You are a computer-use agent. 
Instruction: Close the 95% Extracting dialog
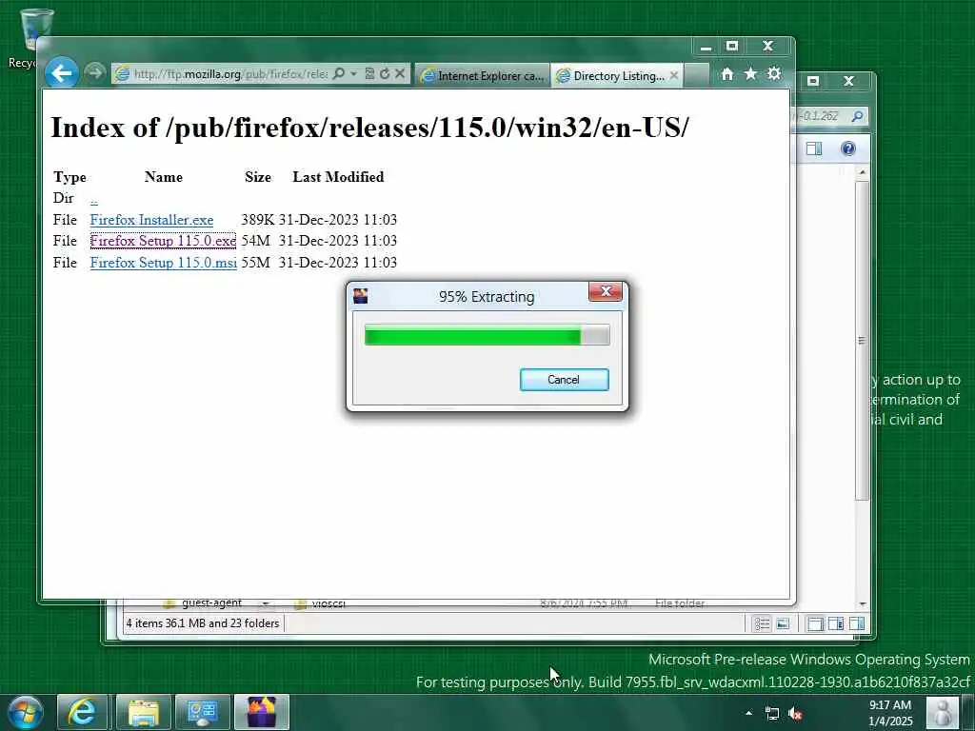[606, 291]
